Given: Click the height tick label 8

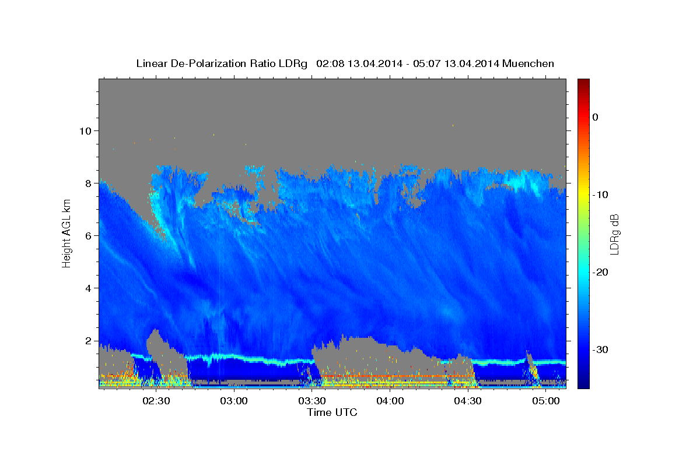Looking at the screenshot, I should (89, 183).
